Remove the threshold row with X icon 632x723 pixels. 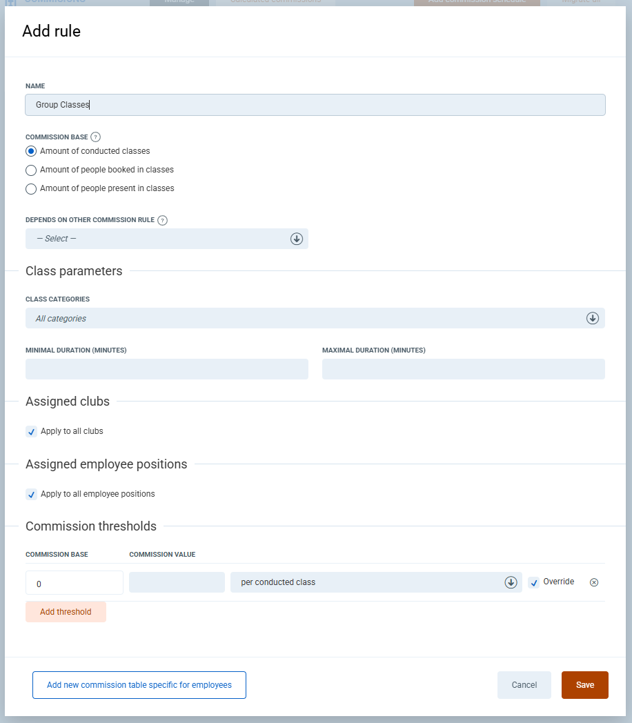[x=594, y=582]
